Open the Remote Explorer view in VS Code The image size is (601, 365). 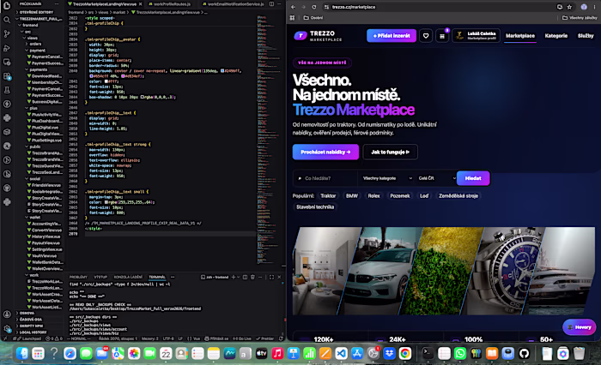click(x=7, y=62)
